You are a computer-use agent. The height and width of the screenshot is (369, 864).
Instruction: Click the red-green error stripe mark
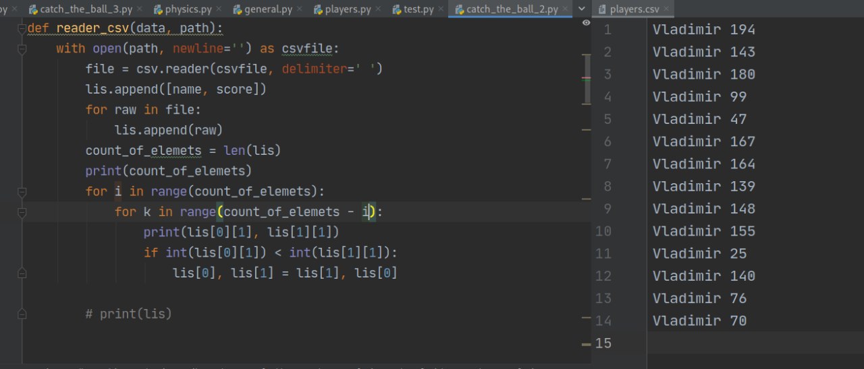[586, 79]
